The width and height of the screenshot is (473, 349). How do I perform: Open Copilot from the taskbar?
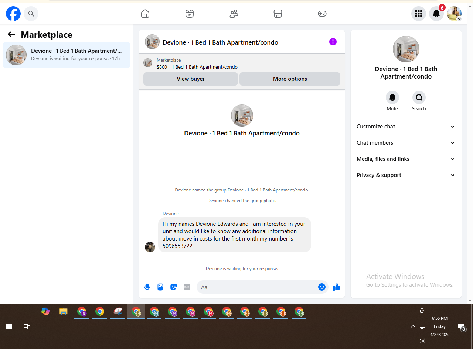tap(45, 312)
